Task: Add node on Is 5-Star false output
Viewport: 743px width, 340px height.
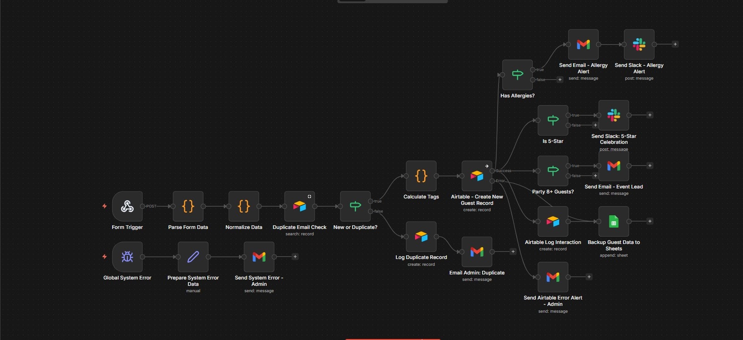Action: (595, 125)
